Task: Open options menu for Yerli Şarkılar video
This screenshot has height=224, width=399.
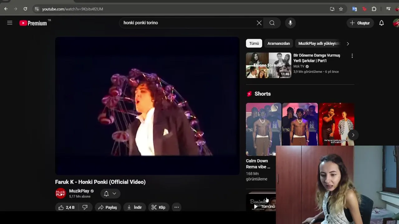Action: tap(352, 56)
